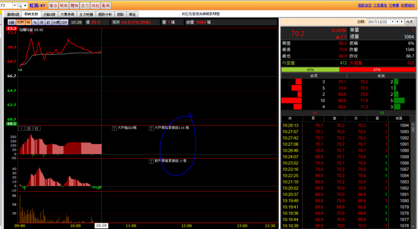Click the 報告 toolbar button
The width and height of the screenshot is (418, 229).
click(x=64, y=5)
